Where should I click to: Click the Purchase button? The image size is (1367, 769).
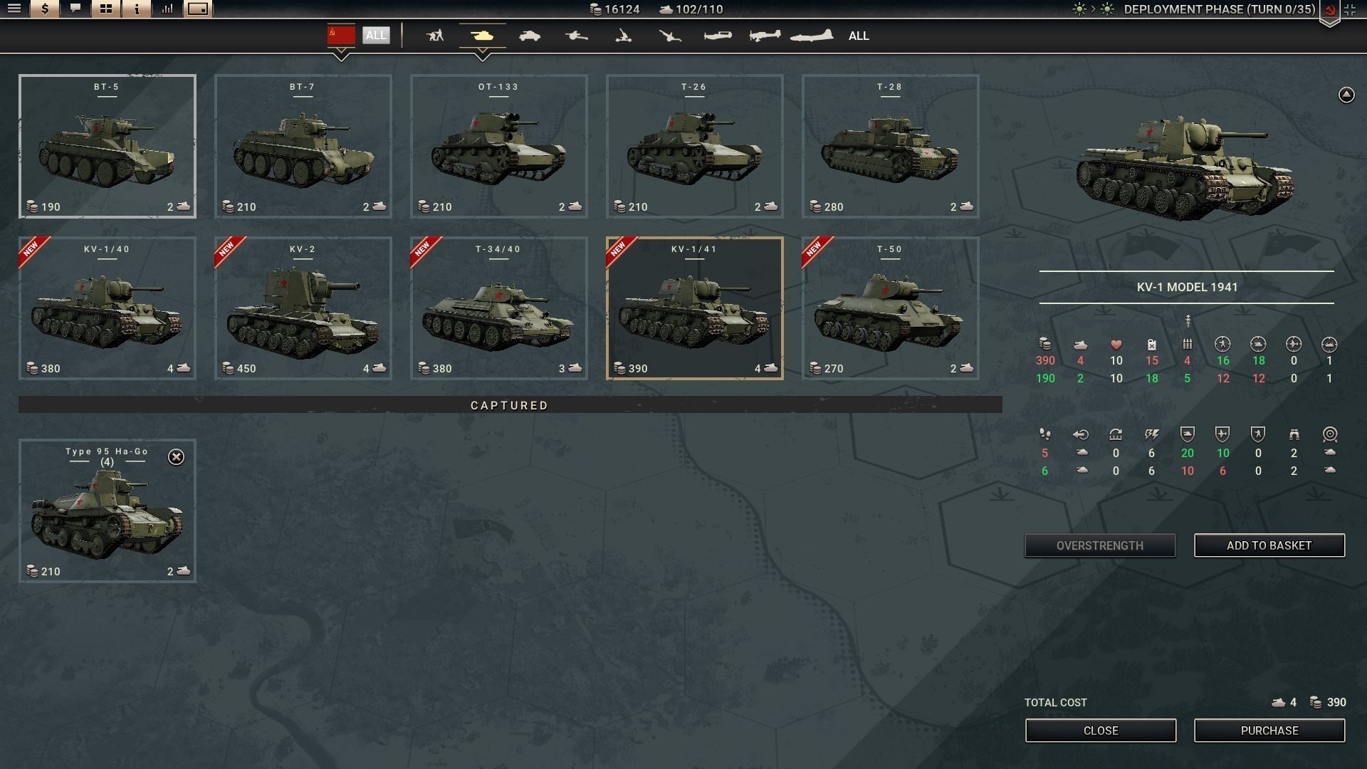(1269, 731)
